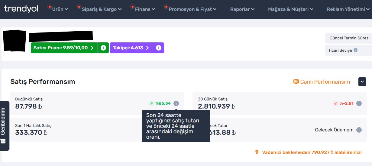372x166 pixels.
Task: Click the info icon beside Gelecek Ödemem
Action: 359,130
